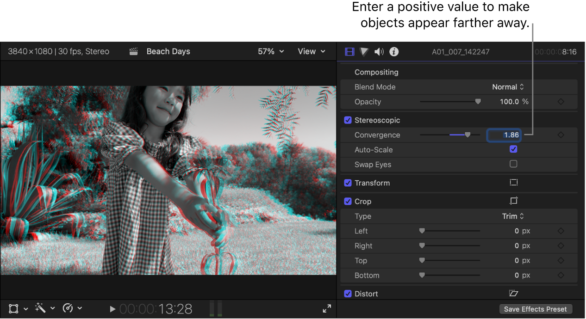Open the viewer zoom level dropdown
Image resolution: width=586 pixels, height=319 pixels.
pyautogui.click(x=270, y=51)
